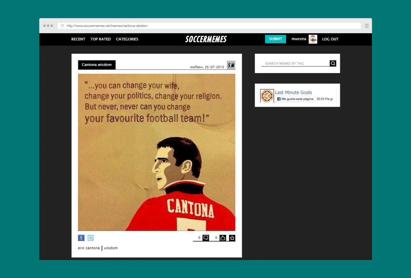Focus the Search Memes By Tag field
The width and height of the screenshot is (411, 278).
295,63
